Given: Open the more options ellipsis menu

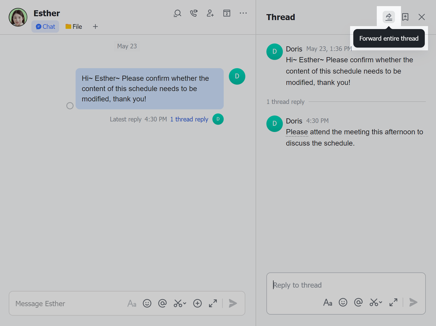Looking at the screenshot, I should tap(243, 13).
